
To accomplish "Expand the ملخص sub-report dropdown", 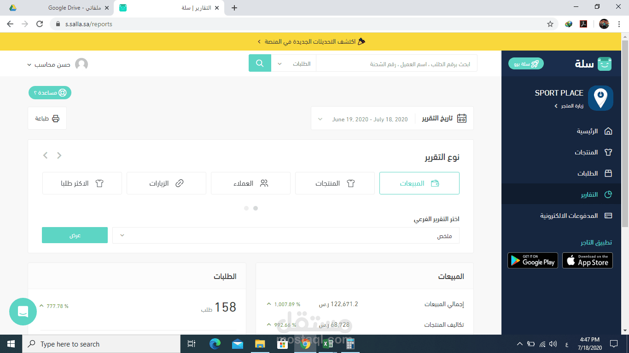I will (285, 235).
